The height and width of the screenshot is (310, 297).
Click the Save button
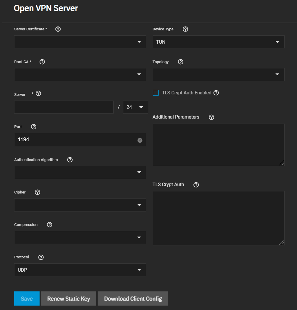[x=27, y=298]
